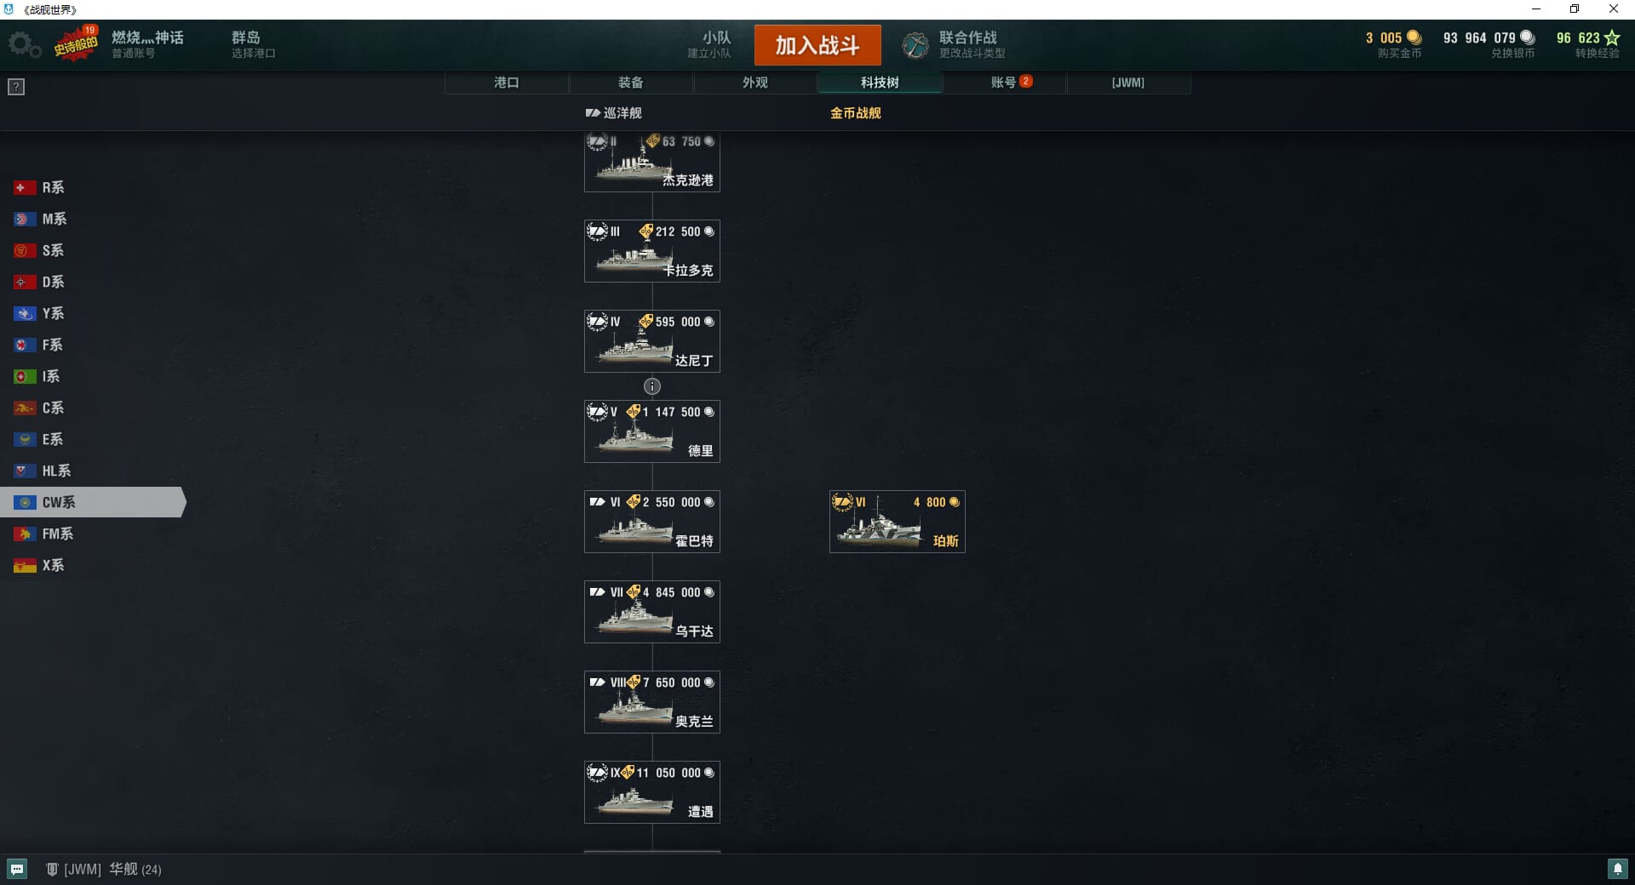Open the [JWM] clan tab

(1128, 83)
